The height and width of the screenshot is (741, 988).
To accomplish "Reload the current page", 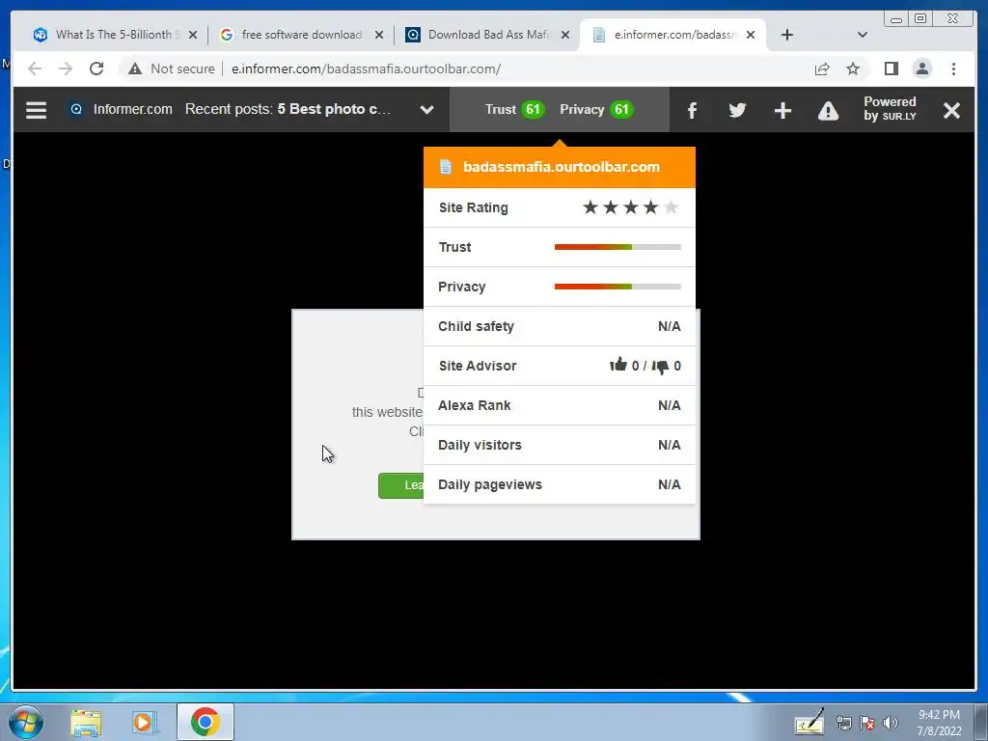I will pyautogui.click(x=96, y=69).
